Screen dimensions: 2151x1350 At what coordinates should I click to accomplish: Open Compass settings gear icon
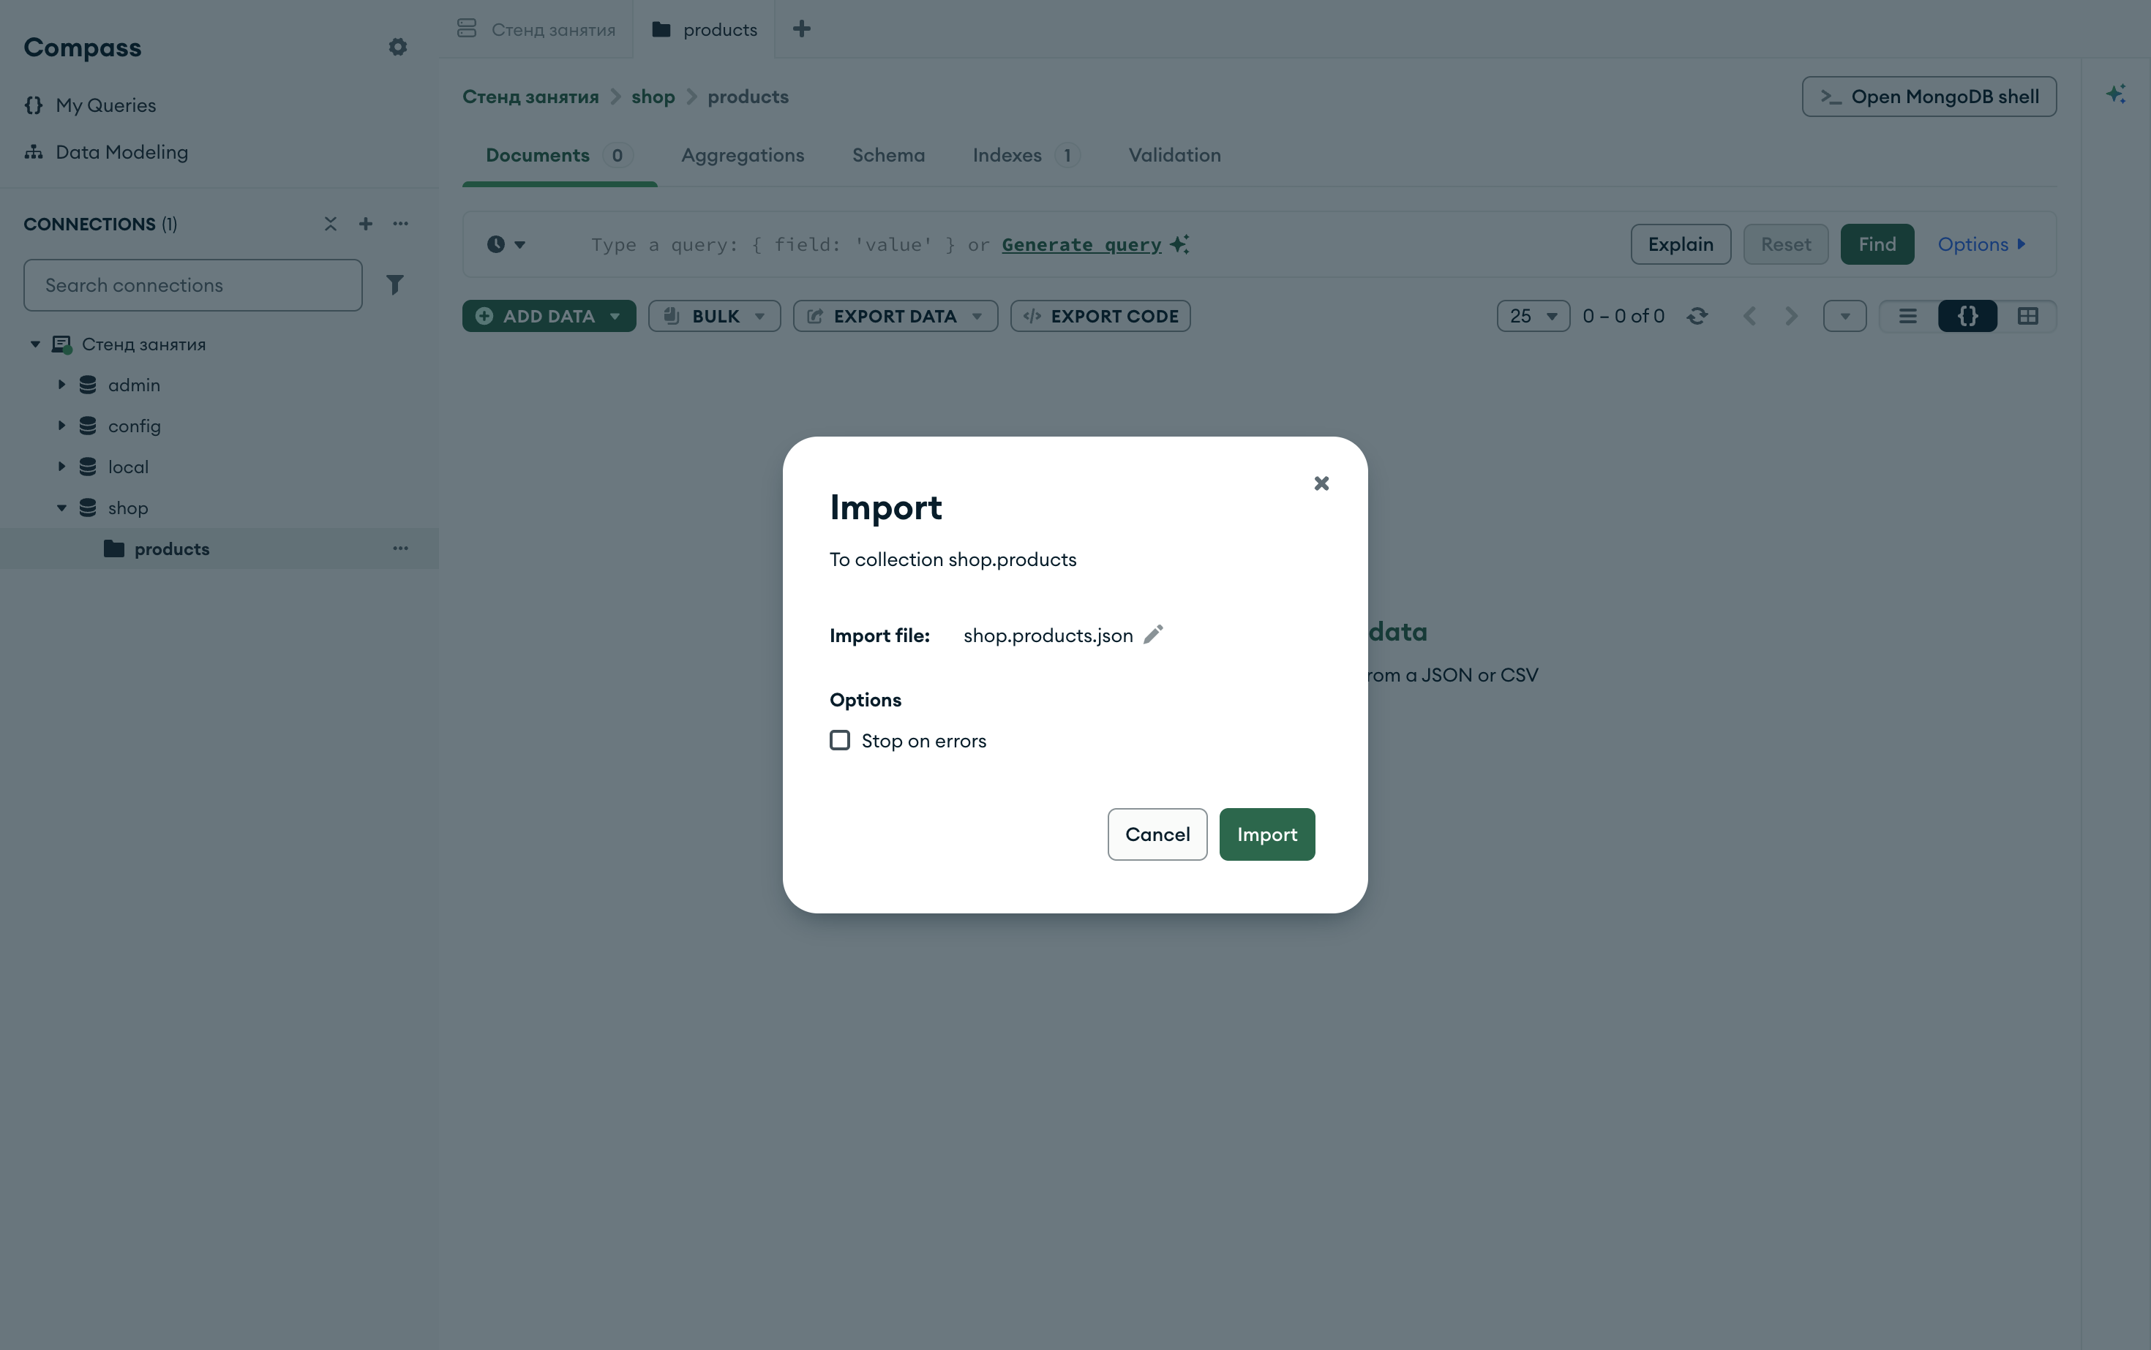pyautogui.click(x=397, y=48)
